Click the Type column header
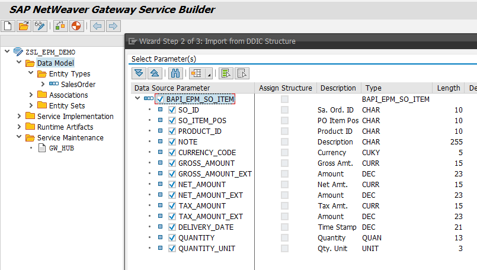Image resolution: width=477 pixels, height=270 pixels. pyautogui.click(x=396, y=88)
